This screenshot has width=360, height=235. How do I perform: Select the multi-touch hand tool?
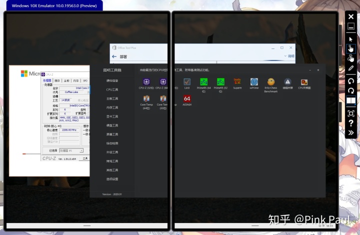pyautogui.click(x=351, y=58)
